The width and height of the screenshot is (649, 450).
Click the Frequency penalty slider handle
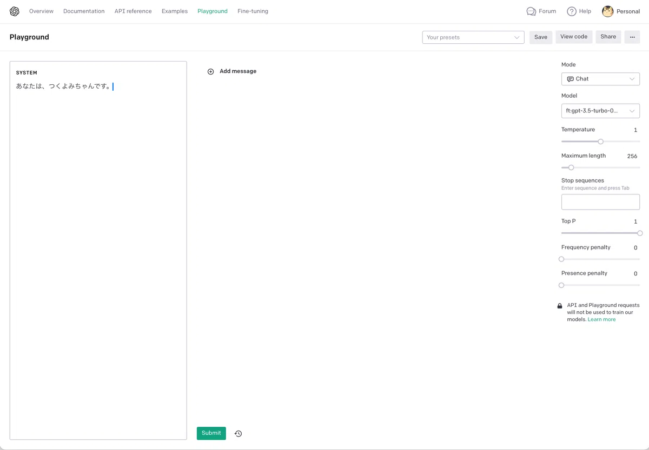coord(561,259)
